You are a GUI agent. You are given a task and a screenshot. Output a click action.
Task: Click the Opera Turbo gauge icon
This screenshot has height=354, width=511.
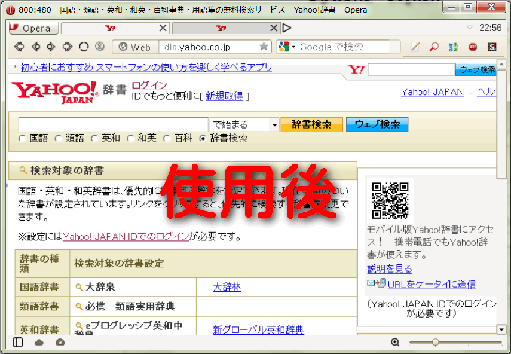pyautogui.click(x=60, y=342)
